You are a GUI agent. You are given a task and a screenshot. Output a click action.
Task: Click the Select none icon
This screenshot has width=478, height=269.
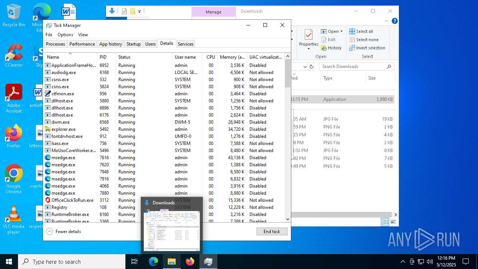[352, 40]
